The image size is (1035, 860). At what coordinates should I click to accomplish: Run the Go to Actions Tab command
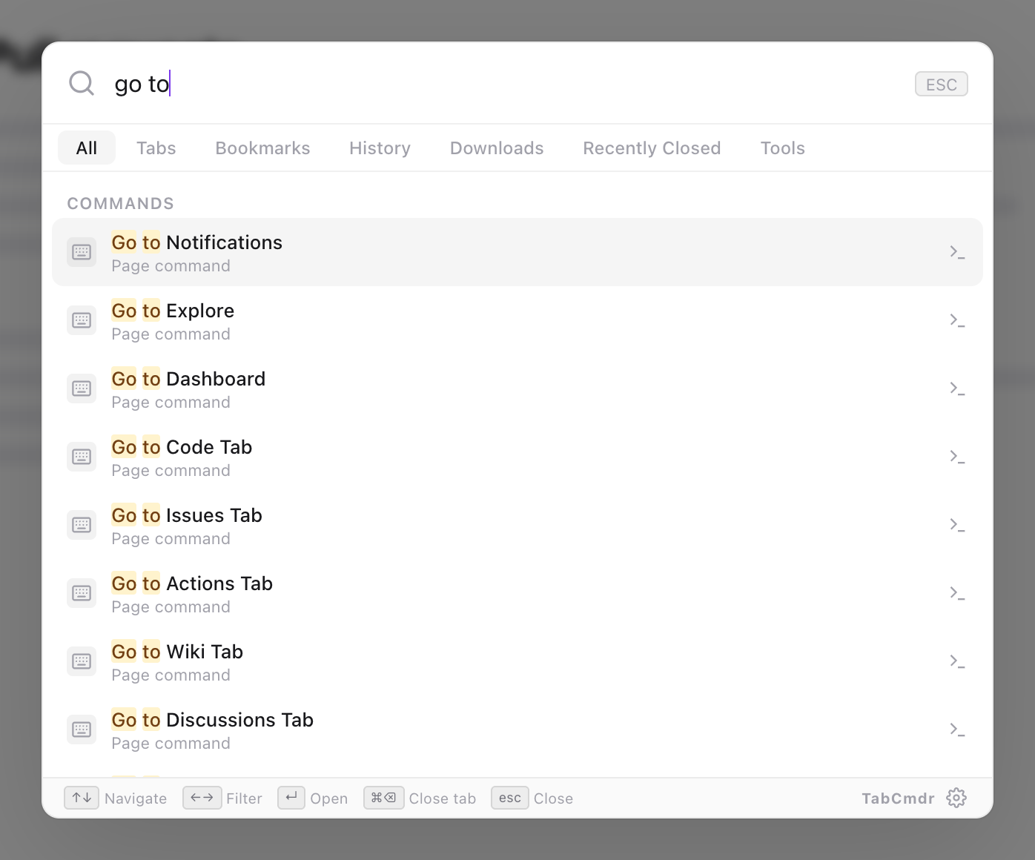point(517,593)
